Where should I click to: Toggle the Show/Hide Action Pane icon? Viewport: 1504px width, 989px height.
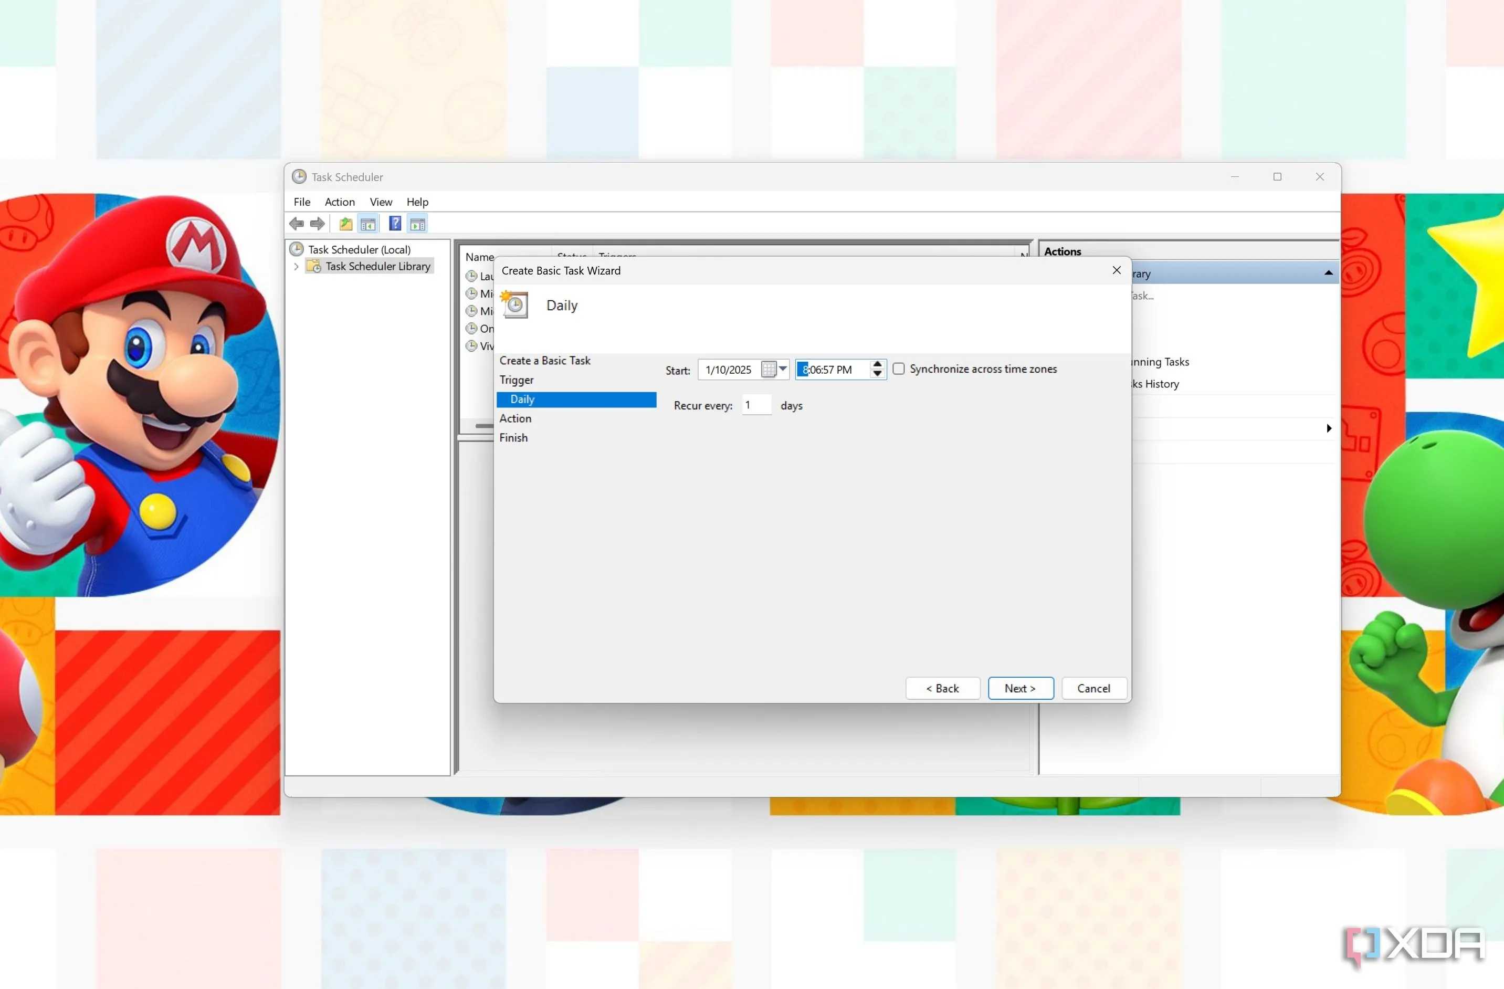[x=418, y=224]
